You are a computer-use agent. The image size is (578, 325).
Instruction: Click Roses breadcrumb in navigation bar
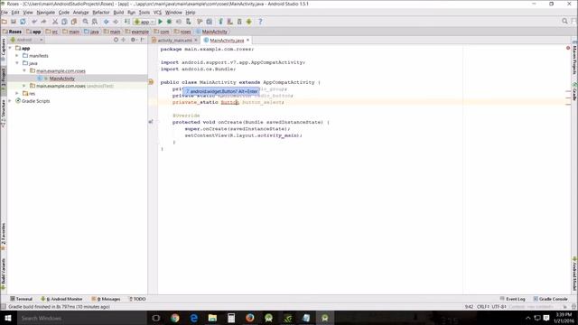coord(12,32)
